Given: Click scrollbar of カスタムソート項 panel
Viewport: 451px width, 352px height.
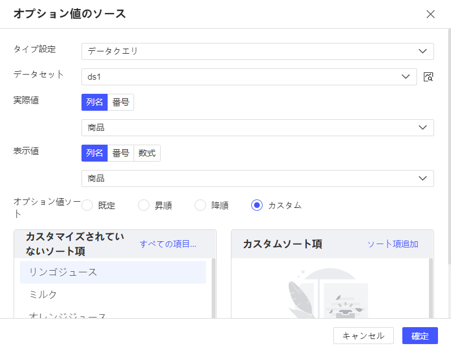Looking at the screenshot, I should 431,288.
